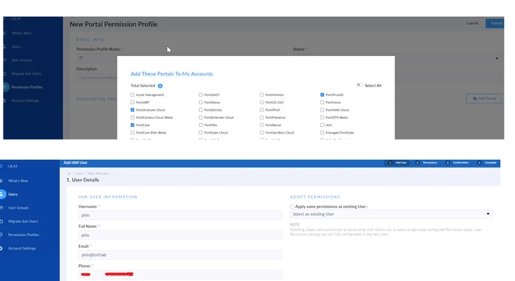This screenshot has height=281, width=515.
Task: Tick the FortiSandbox Cloud checkbox
Action: tap(262, 133)
